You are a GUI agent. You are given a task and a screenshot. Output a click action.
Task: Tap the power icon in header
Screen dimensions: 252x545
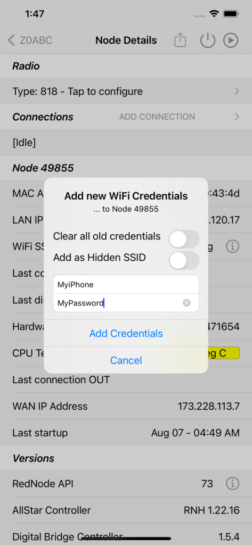(207, 40)
